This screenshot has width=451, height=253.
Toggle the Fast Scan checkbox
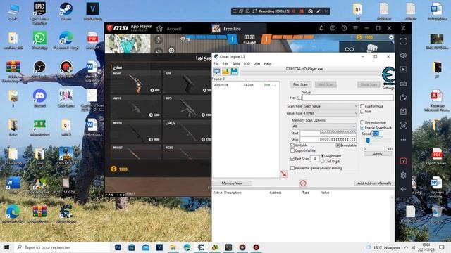(x=292, y=159)
